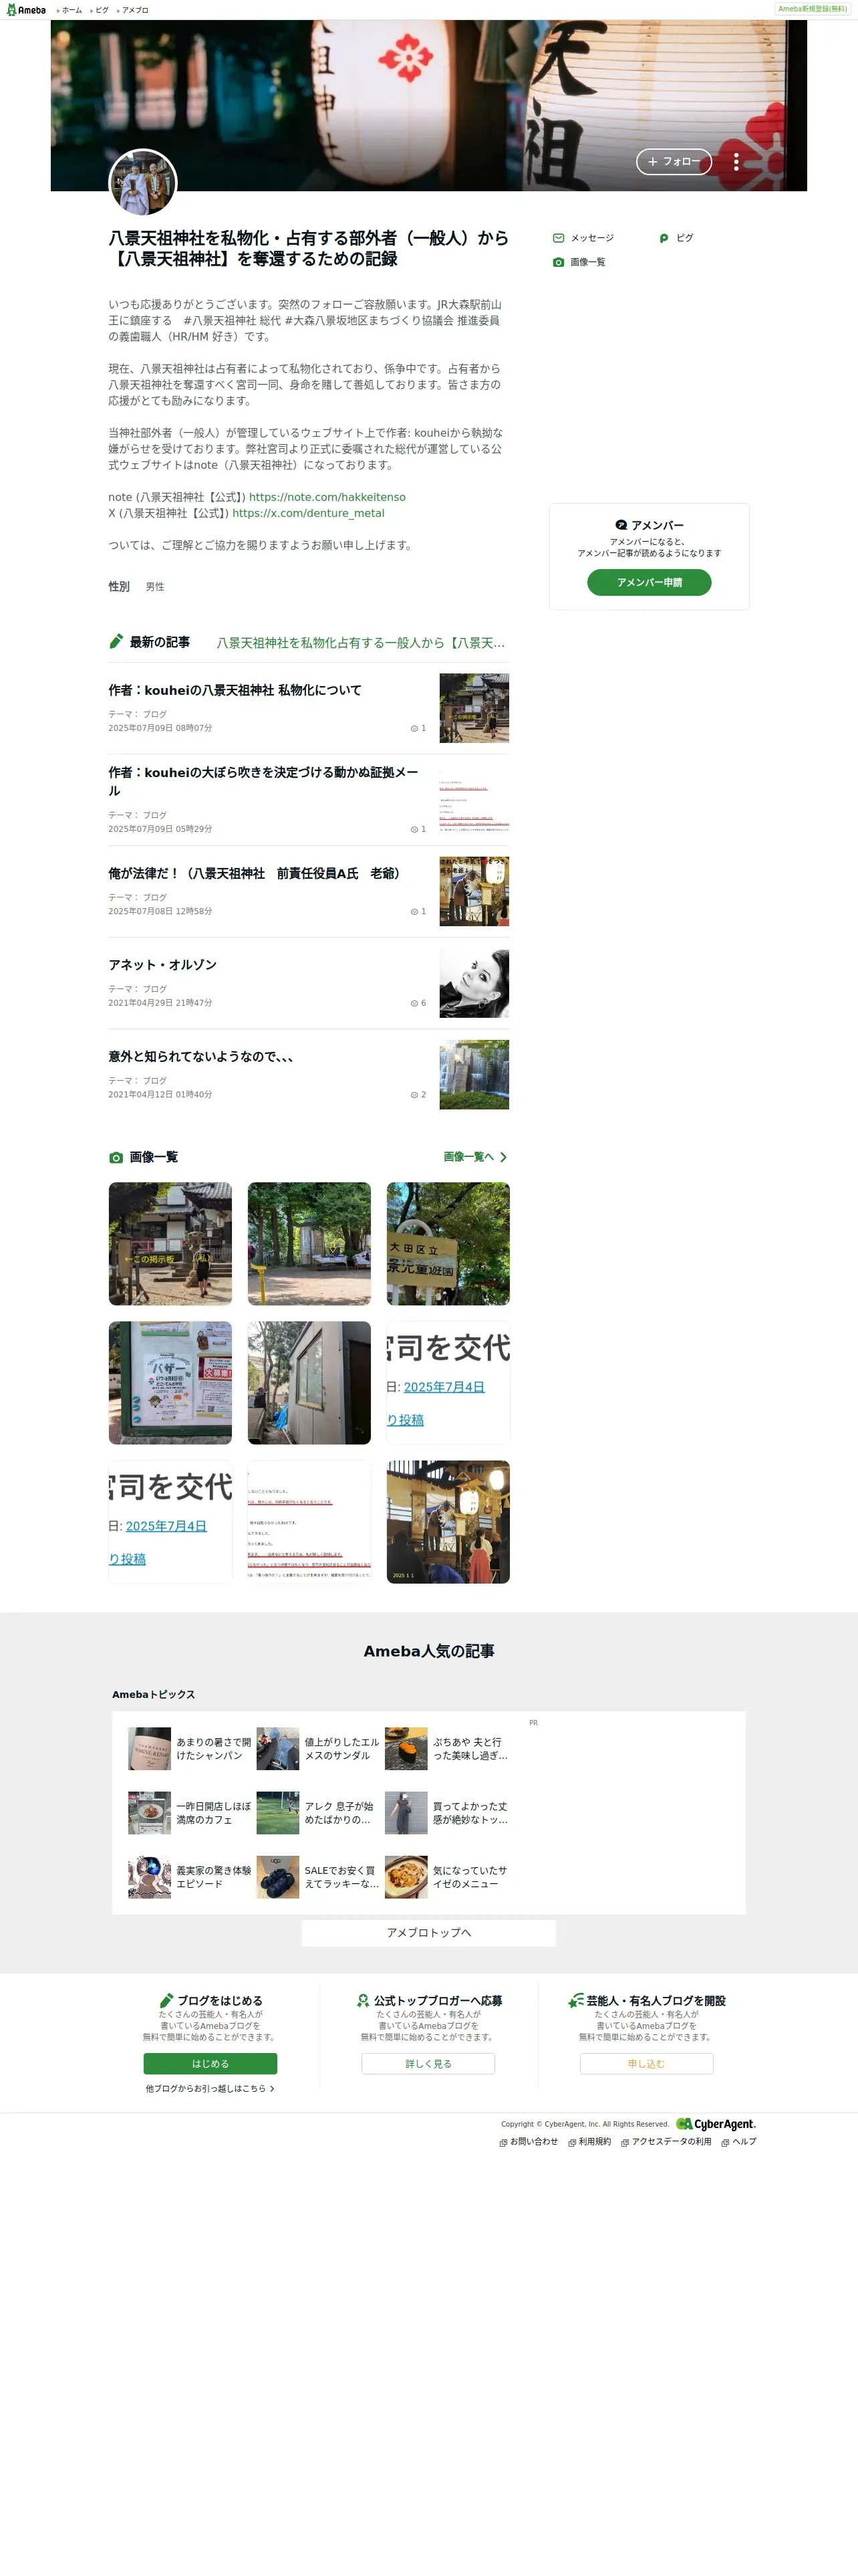Click thumbnail of 証拠メール article
The image size is (858, 2576).
click(474, 799)
